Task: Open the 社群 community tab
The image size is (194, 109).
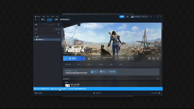Action: point(56,19)
